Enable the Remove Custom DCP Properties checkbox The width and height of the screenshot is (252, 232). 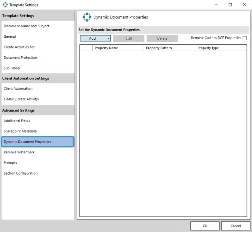tap(245, 38)
